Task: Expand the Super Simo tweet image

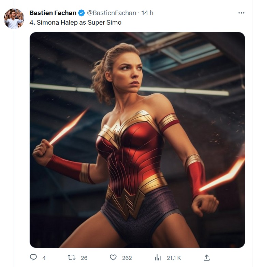Action: [x=137, y=140]
